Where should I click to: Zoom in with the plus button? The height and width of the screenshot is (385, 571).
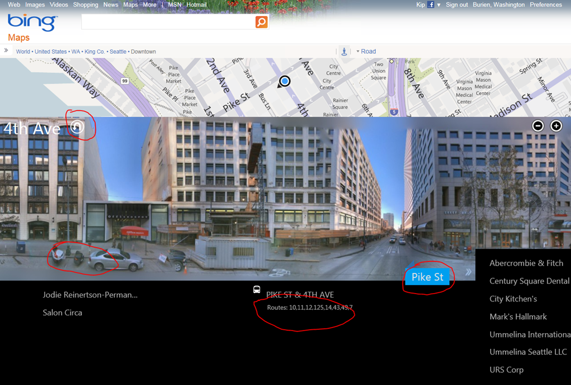tap(556, 126)
